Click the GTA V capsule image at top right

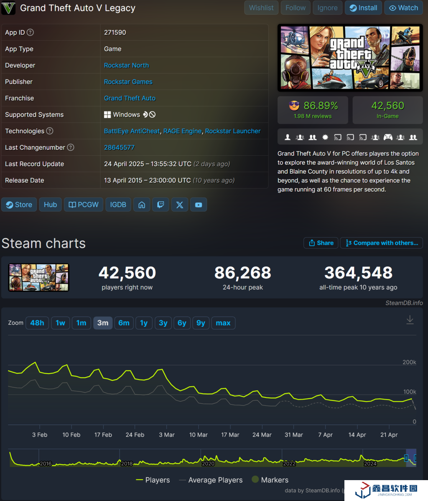(350, 58)
